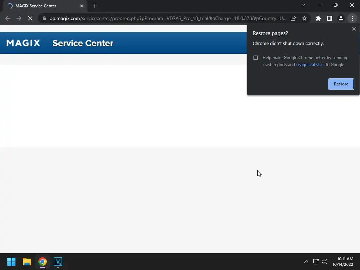Click 'Chrome didn't shut down correctly.' text
Viewport: 360px width, 270px height.
[288, 43]
